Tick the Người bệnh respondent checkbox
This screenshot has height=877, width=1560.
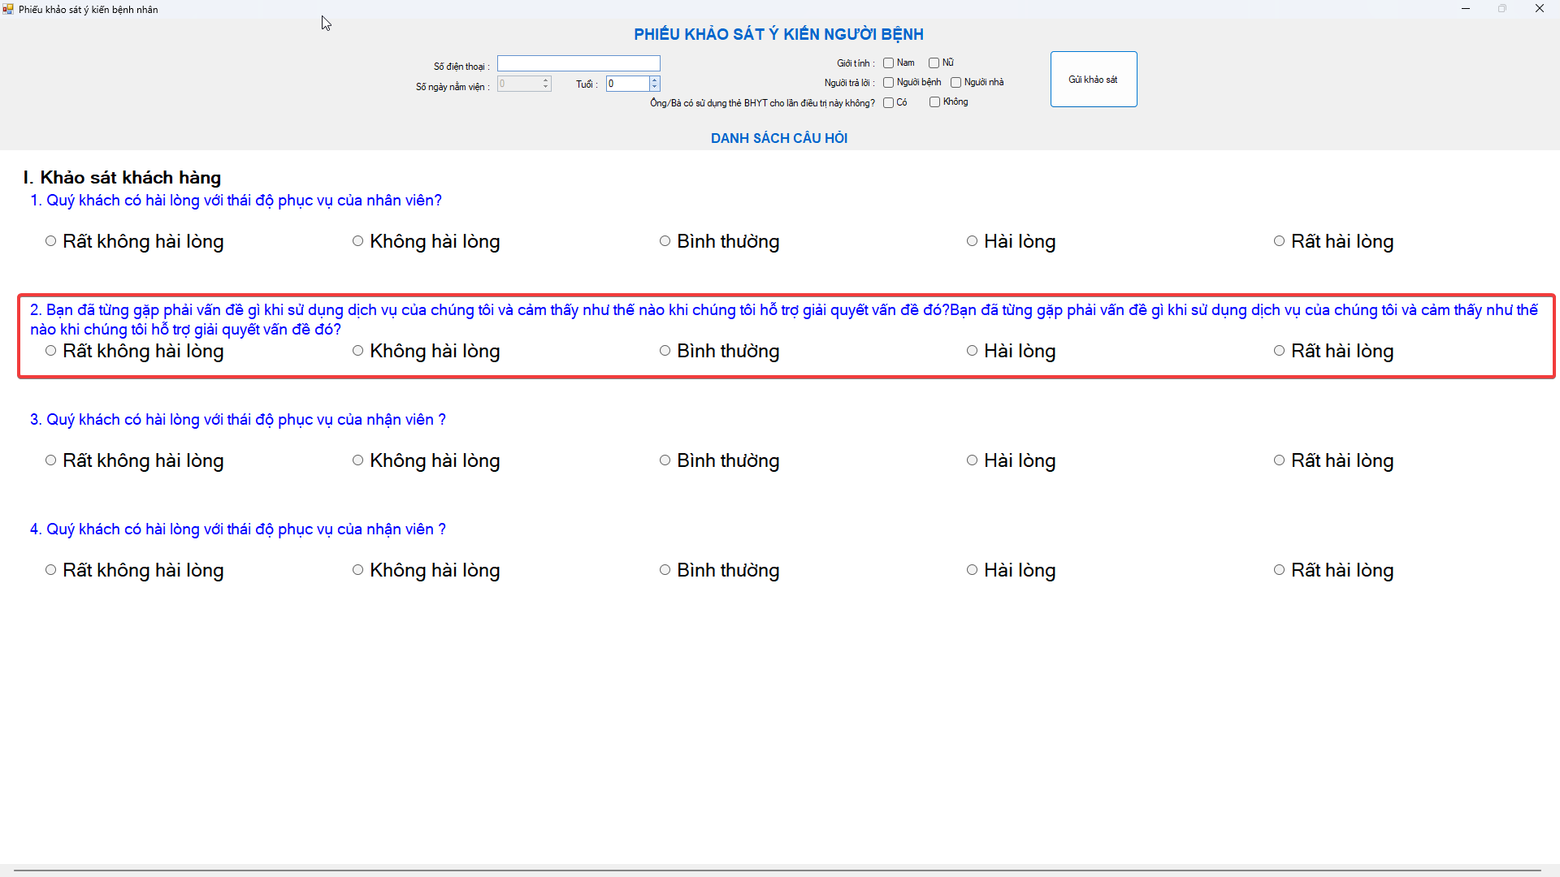coord(889,83)
